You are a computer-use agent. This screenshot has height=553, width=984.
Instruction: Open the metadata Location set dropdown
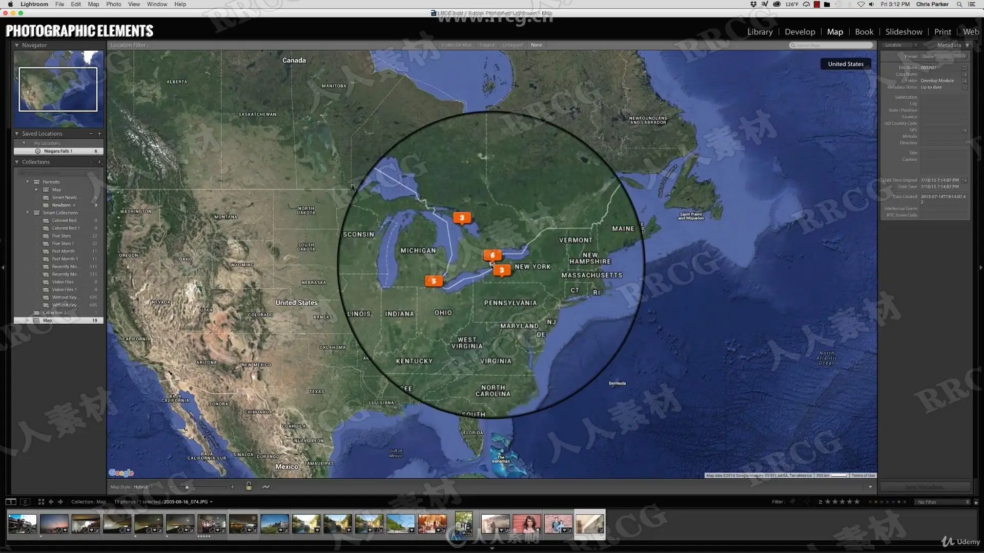[900, 45]
